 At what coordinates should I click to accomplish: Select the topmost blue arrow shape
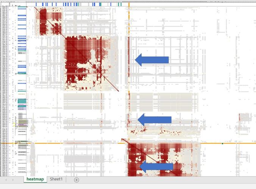(x=152, y=60)
